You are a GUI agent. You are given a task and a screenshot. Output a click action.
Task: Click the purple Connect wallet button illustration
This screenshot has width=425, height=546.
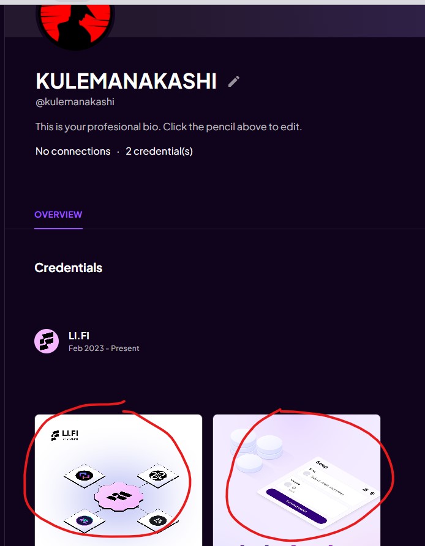tap(296, 506)
